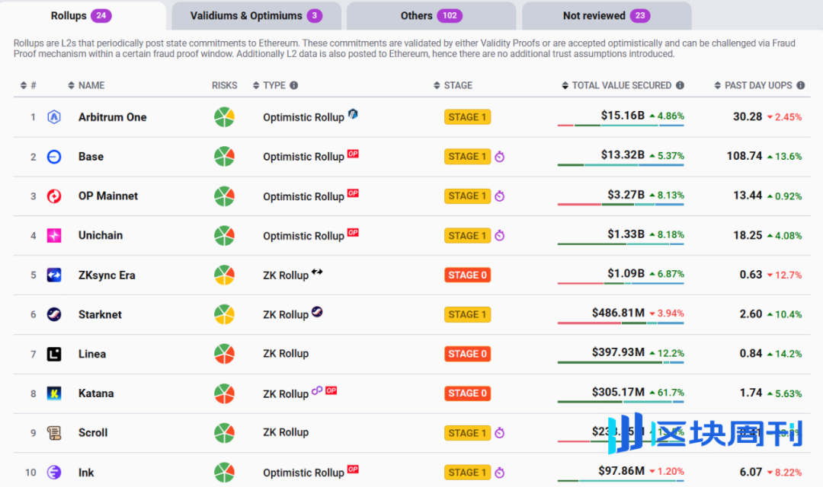Click the Katana logo icon
Image resolution: width=823 pixels, height=487 pixels.
[54, 393]
